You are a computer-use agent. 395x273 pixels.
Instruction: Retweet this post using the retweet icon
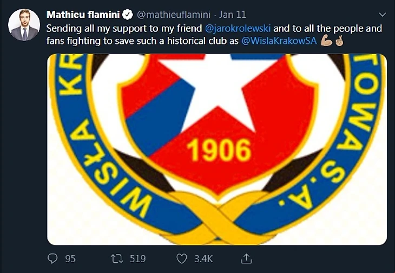click(x=117, y=258)
